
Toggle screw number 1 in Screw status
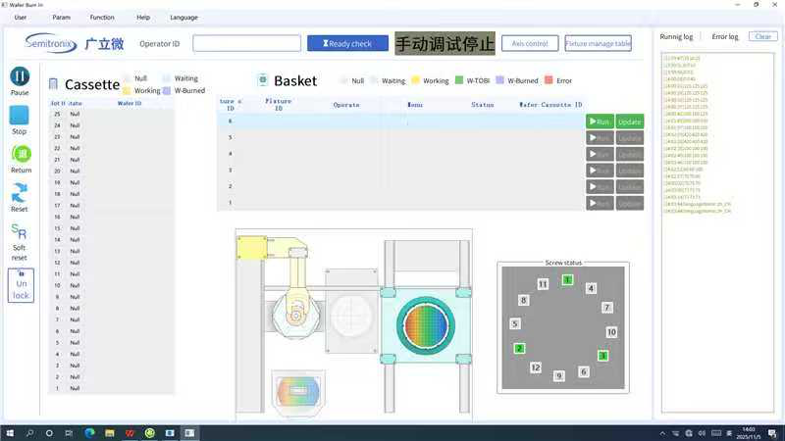tap(567, 280)
